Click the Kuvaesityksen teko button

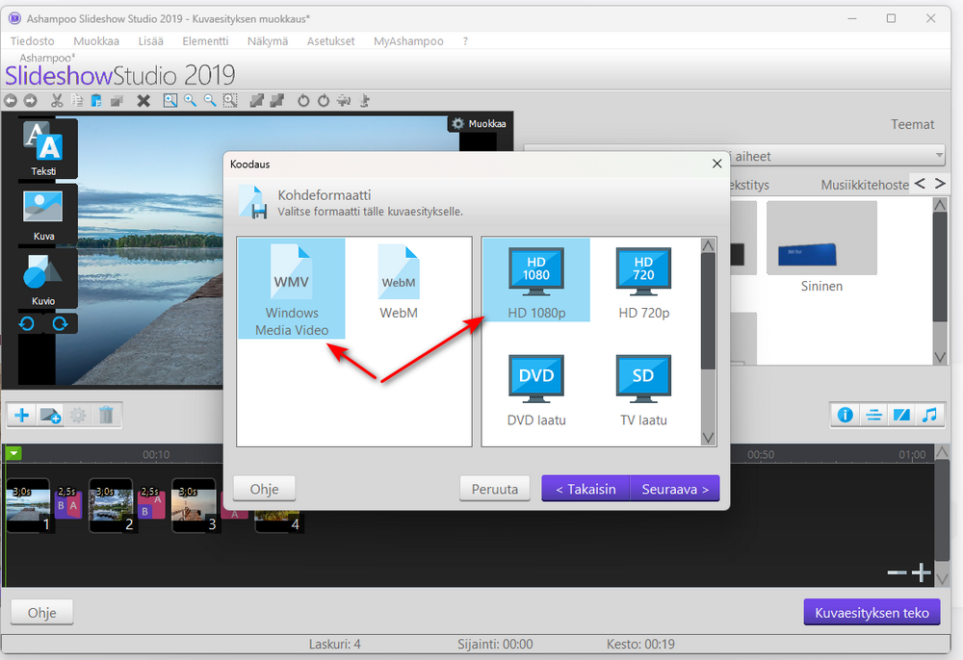[872, 612]
